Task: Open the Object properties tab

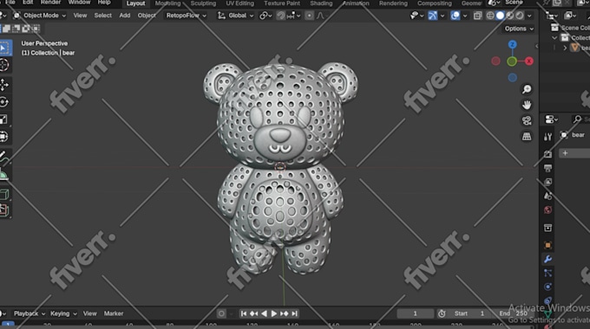Action: [x=547, y=245]
